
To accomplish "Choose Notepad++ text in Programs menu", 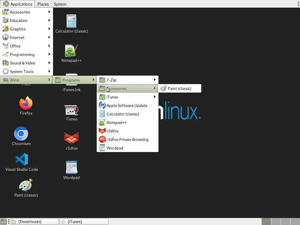I will pos(117,123).
